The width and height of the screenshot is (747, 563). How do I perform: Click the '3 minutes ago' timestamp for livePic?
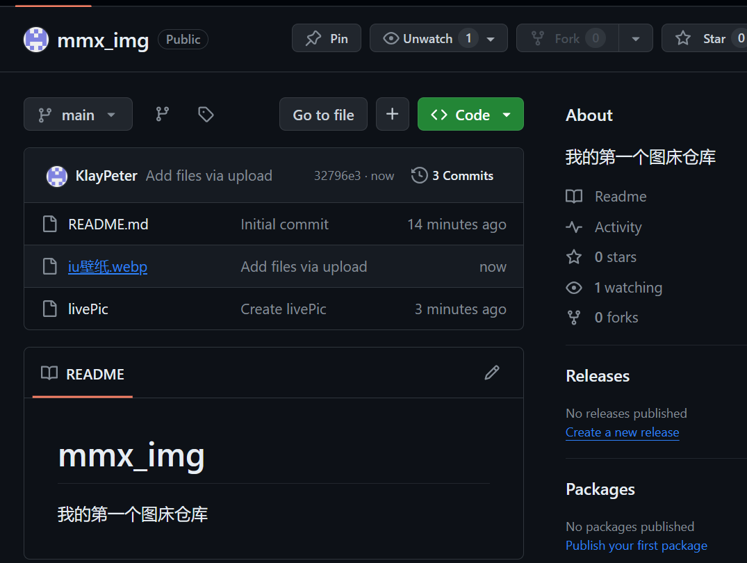click(461, 309)
